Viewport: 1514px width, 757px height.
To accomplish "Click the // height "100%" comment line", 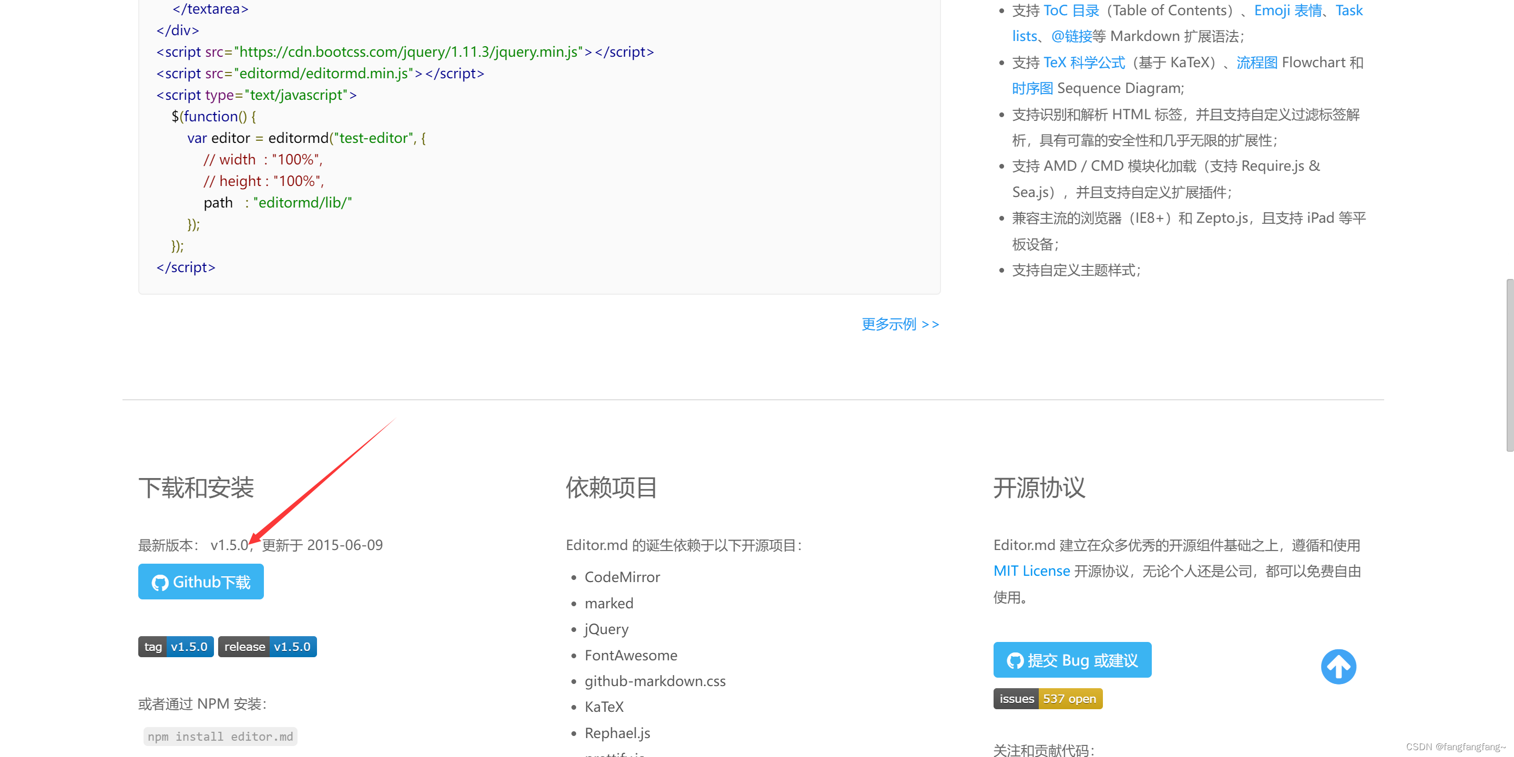I will 264,181.
